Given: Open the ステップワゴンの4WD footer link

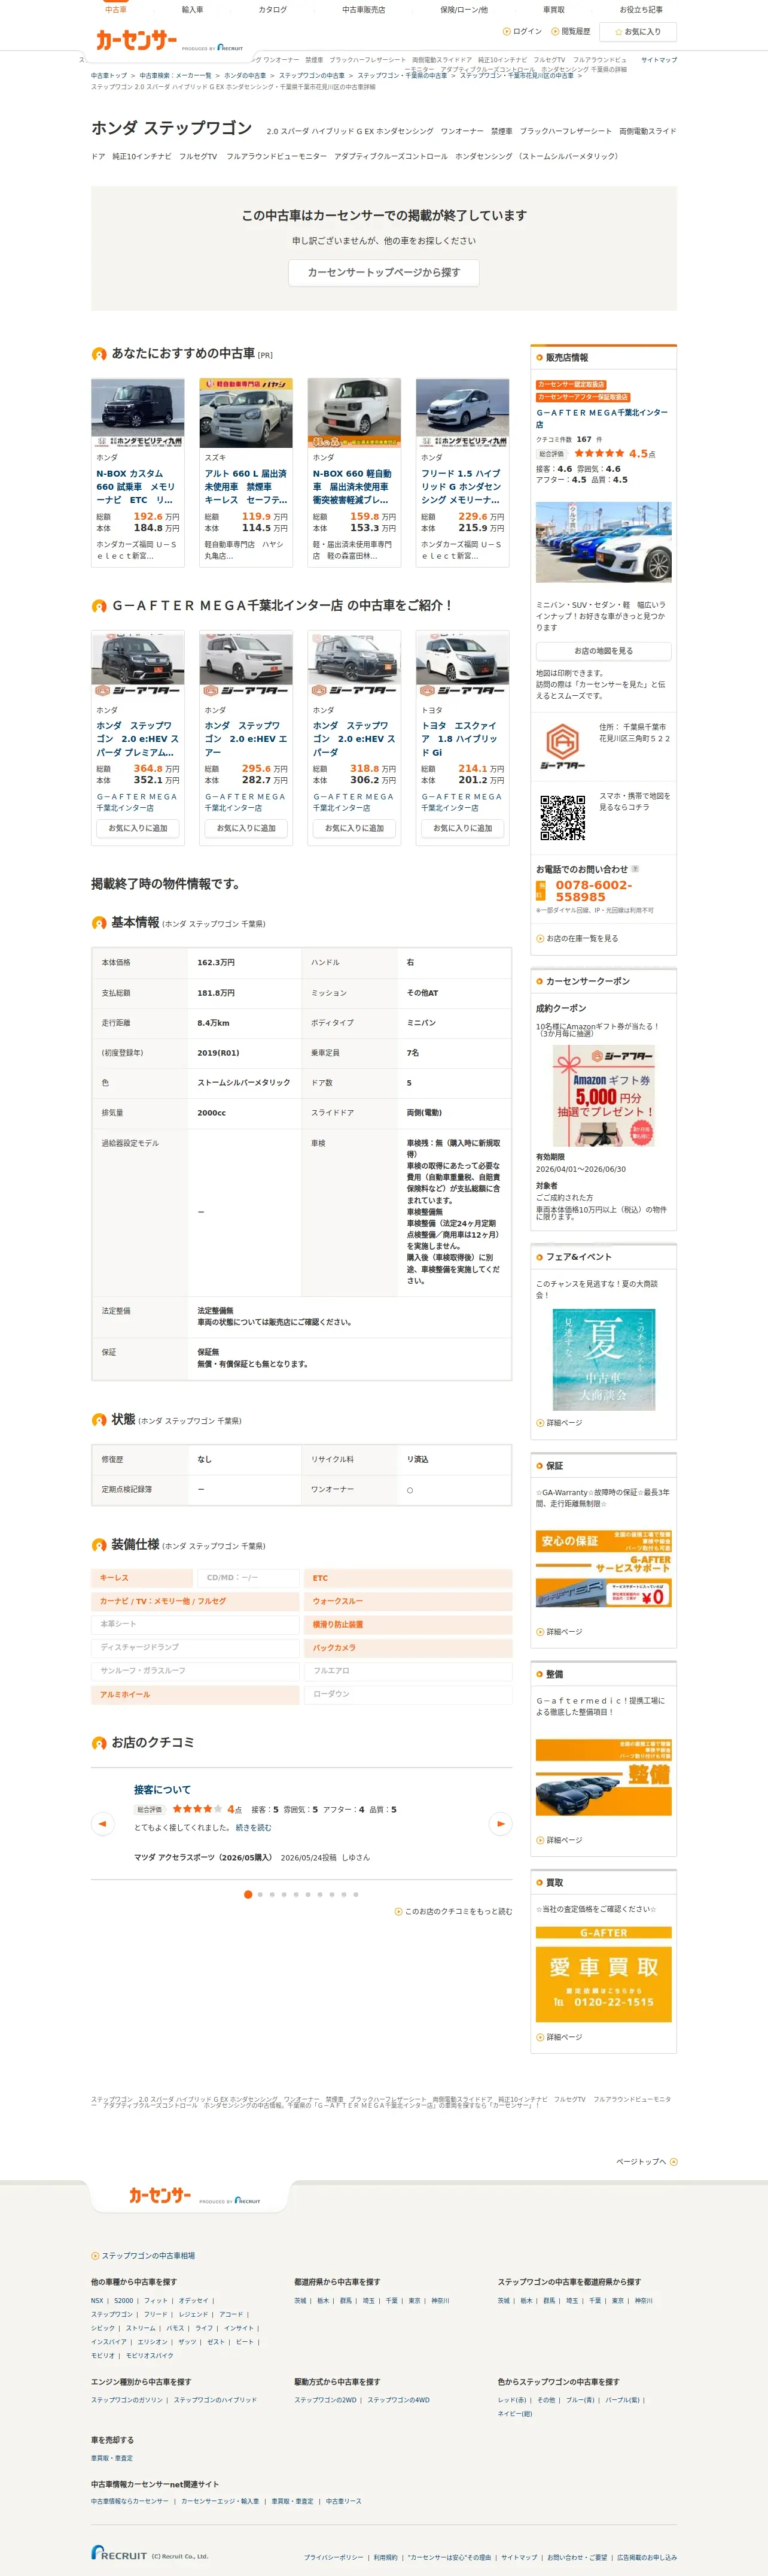Looking at the screenshot, I should tap(398, 2399).
